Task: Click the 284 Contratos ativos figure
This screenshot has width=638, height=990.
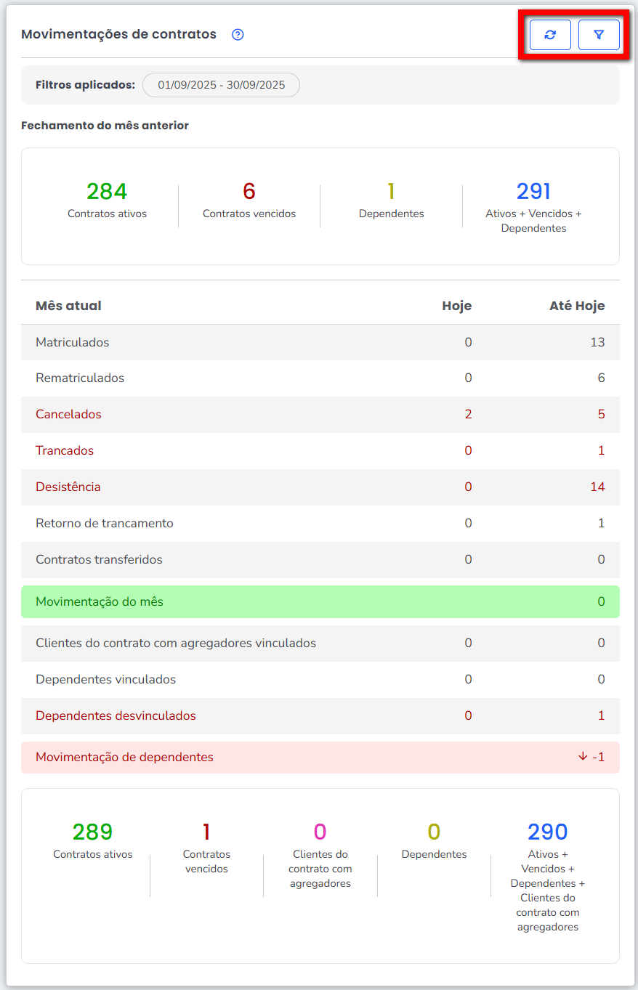Action: click(x=107, y=192)
